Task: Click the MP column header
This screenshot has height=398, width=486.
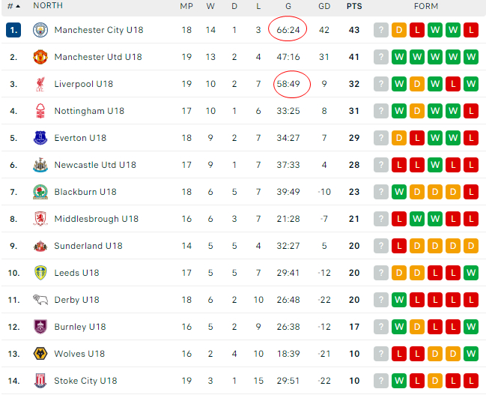Action: point(186,6)
